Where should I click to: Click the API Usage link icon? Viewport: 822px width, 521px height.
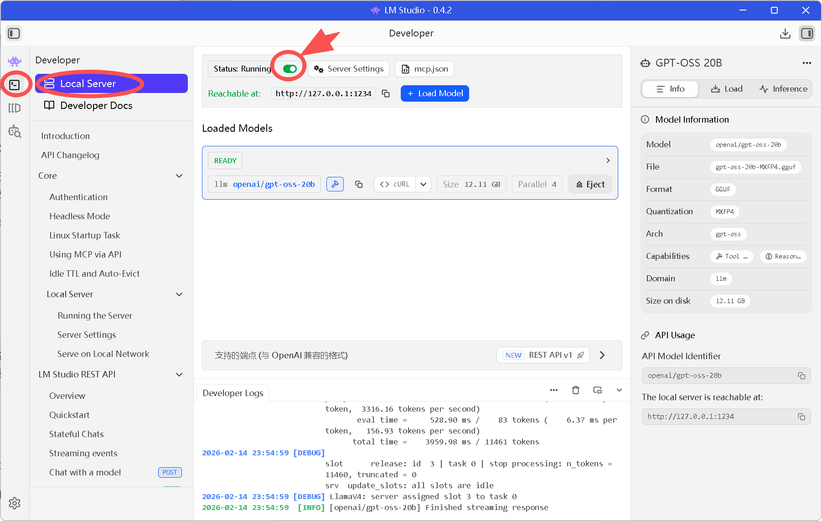(x=645, y=335)
